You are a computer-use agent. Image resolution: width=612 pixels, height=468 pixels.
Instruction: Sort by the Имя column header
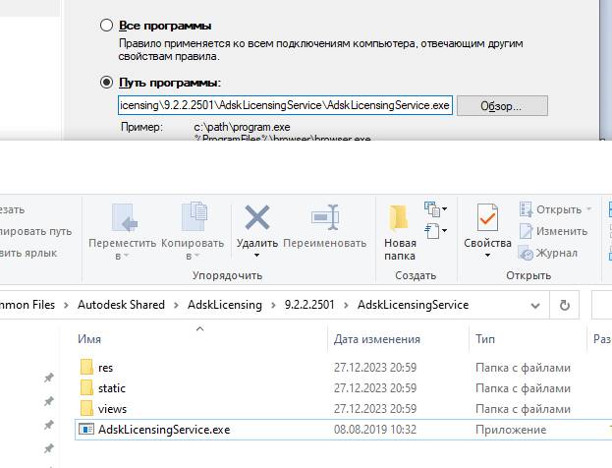(90, 339)
